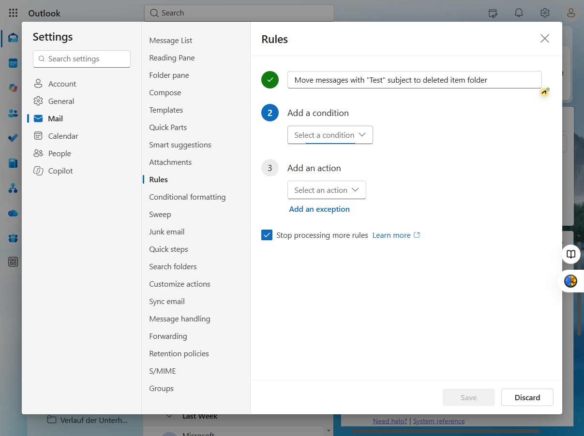The height and width of the screenshot is (436, 584).
Task: Open the Forwarding settings page
Action: (168, 336)
